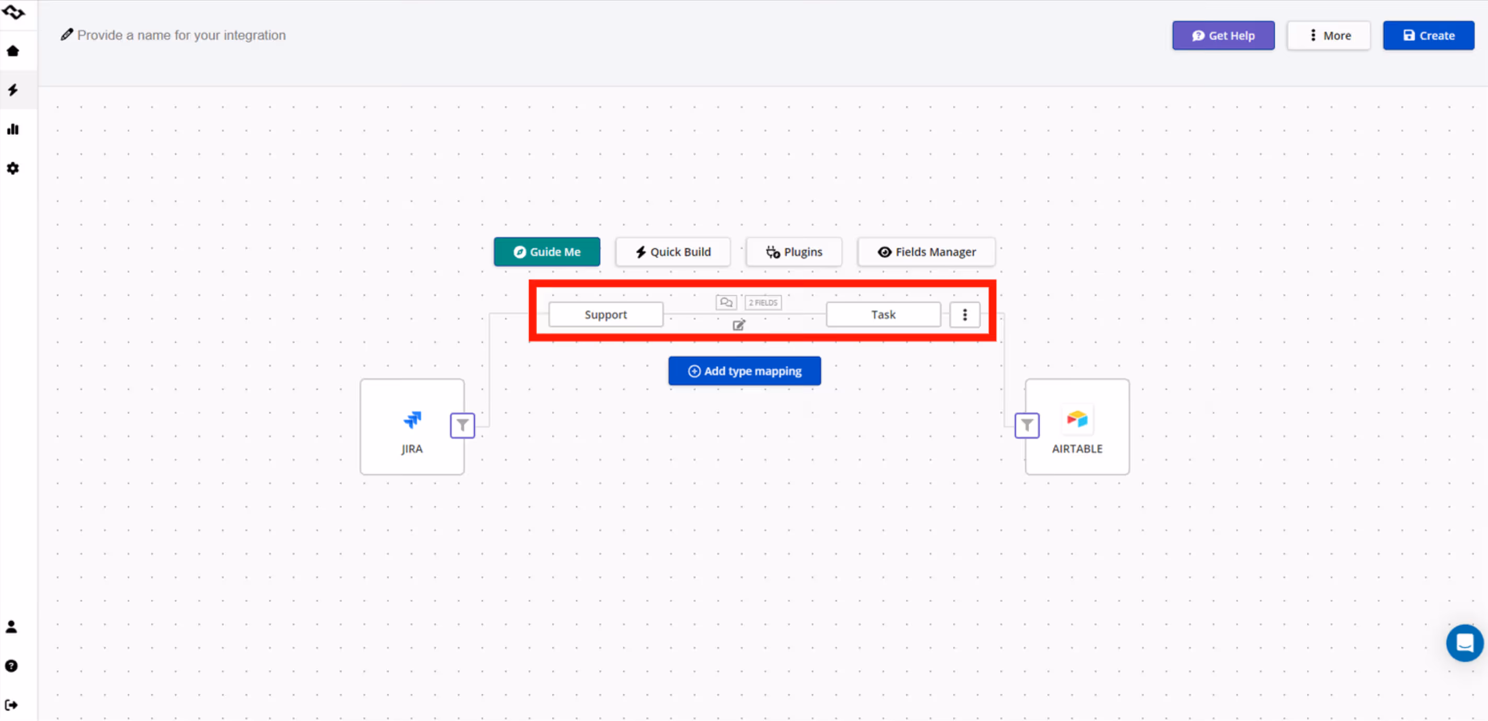Click the edit mapping pencil icon
Viewport: 1488px width, 721px height.
(x=738, y=325)
